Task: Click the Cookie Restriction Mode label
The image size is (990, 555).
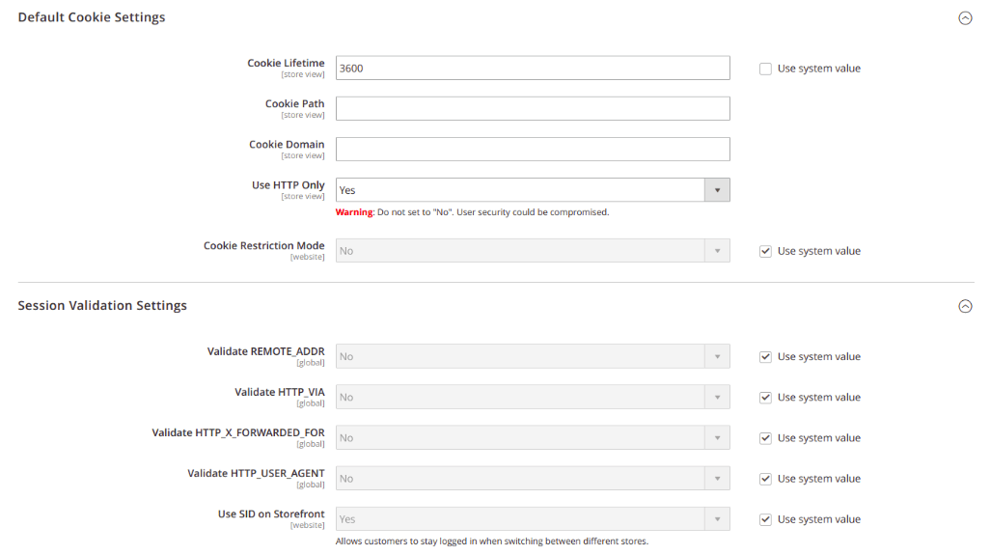Action: [x=264, y=245]
